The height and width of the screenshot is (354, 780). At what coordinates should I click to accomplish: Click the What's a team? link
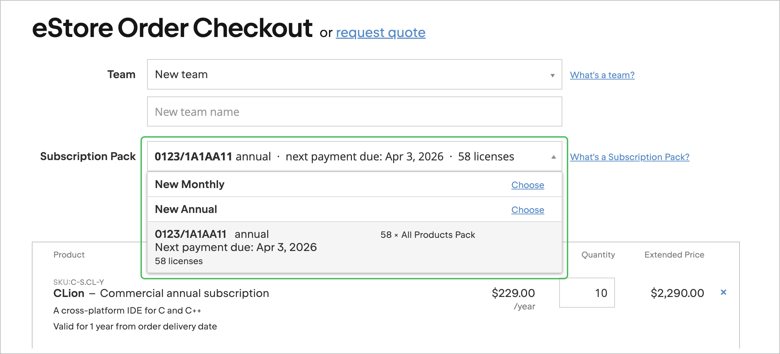[x=602, y=75]
